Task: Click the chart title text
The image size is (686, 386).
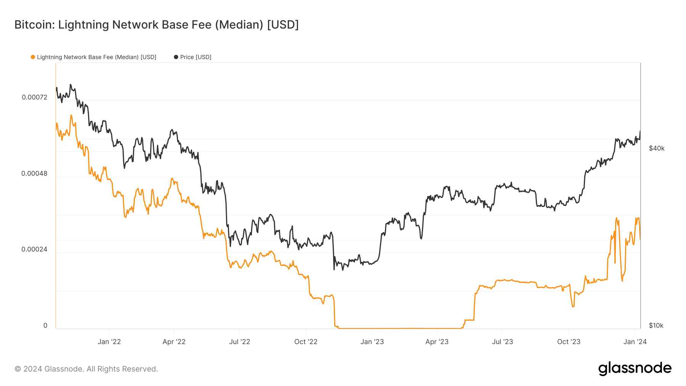Action: point(157,25)
